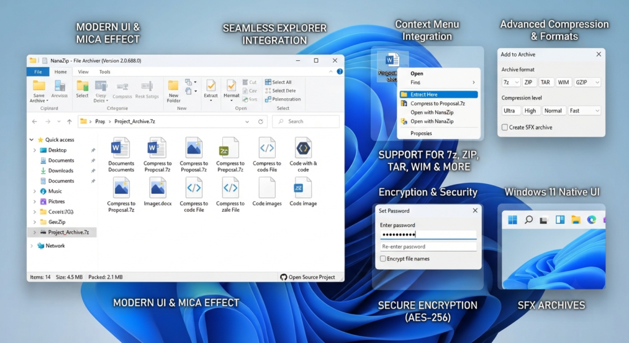Select Downloads in the sidebar
The image size is (629, 343).
61,171
